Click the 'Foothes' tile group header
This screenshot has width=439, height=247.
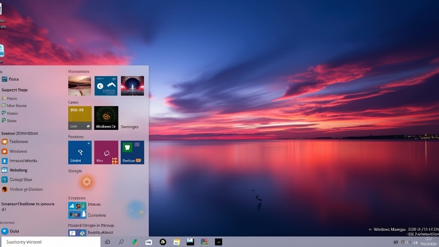pos(76,137)
